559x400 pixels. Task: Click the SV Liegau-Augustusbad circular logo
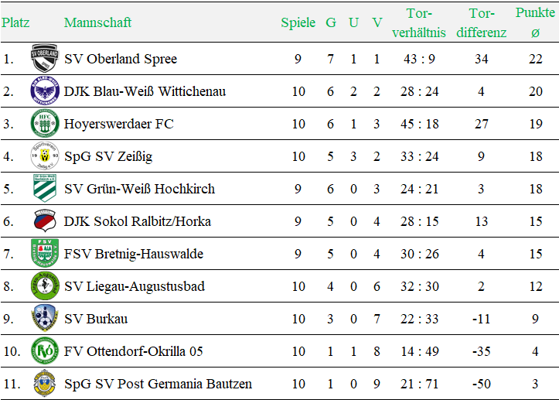point(45,285)
